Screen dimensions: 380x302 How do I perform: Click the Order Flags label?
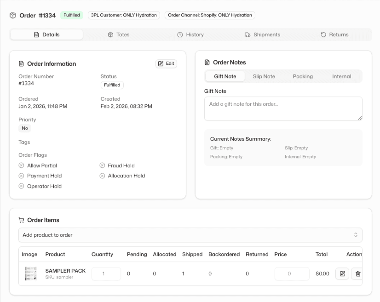[33, 155]
